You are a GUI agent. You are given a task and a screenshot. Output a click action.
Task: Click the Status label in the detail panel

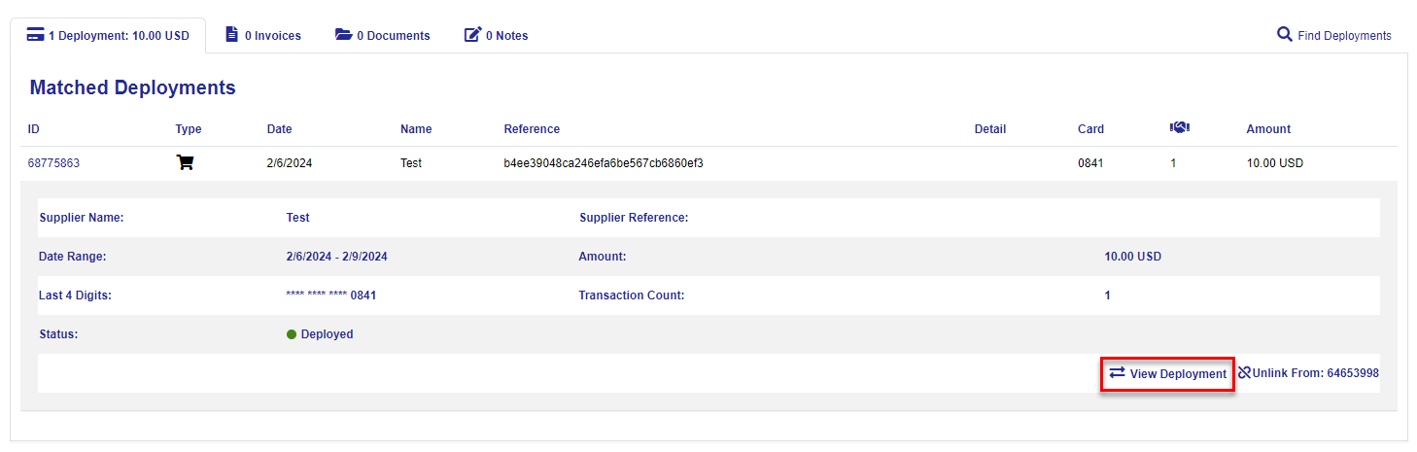58,334
